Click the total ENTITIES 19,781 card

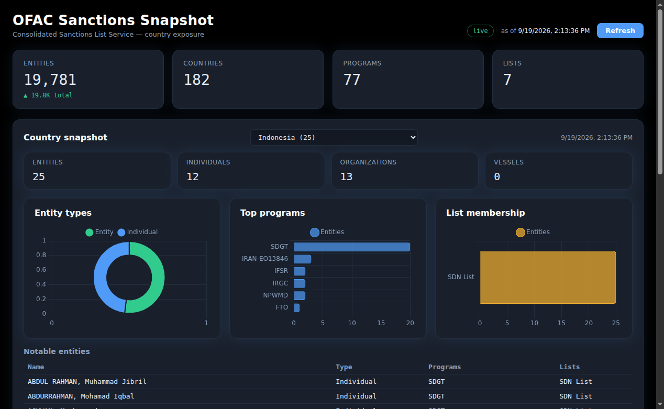pyautogui.click(x=88, y=79)
